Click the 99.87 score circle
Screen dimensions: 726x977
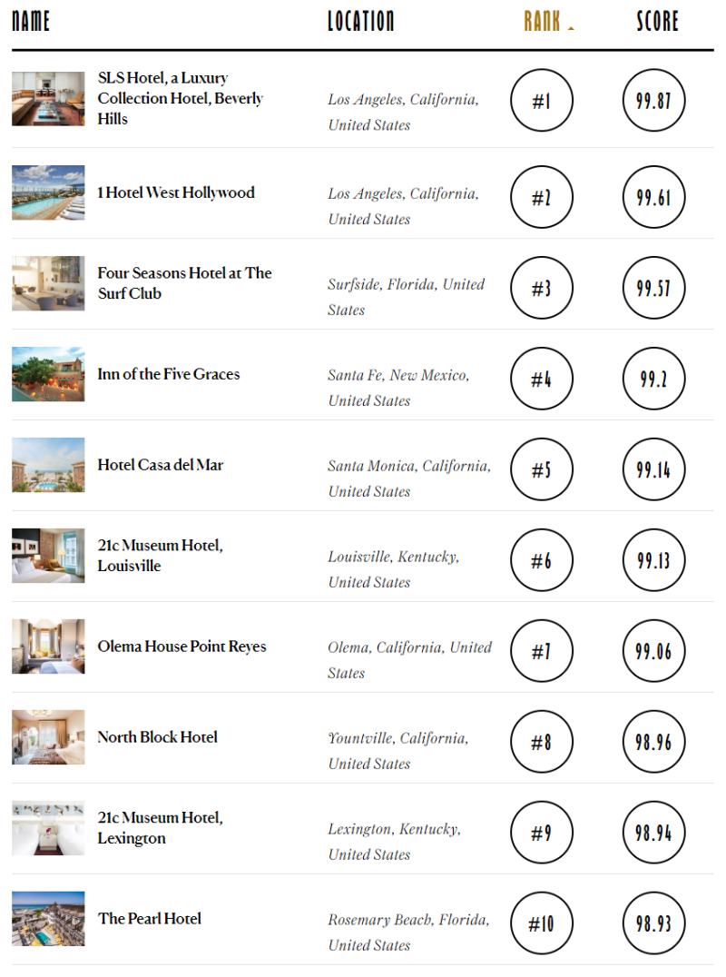click(x=653, y=101)
